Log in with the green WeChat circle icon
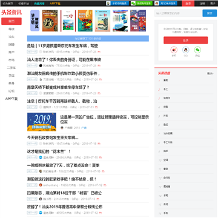218x218 pixels. (x=197, y=50)
